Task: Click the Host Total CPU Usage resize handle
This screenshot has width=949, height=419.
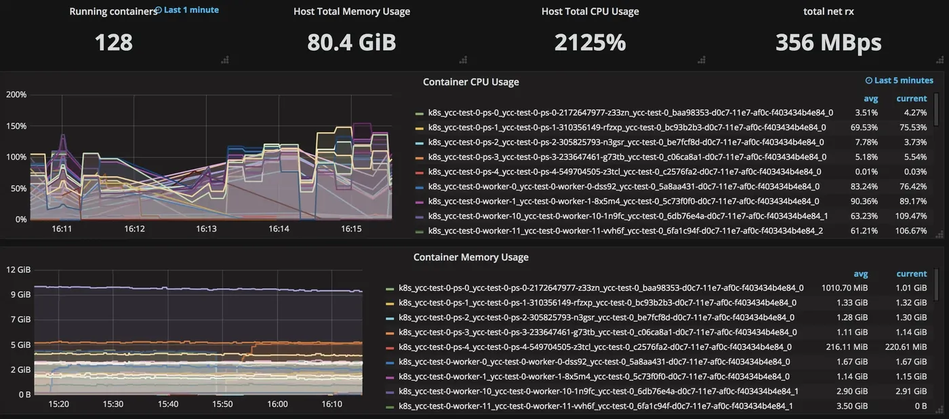Action: point(700,60)
